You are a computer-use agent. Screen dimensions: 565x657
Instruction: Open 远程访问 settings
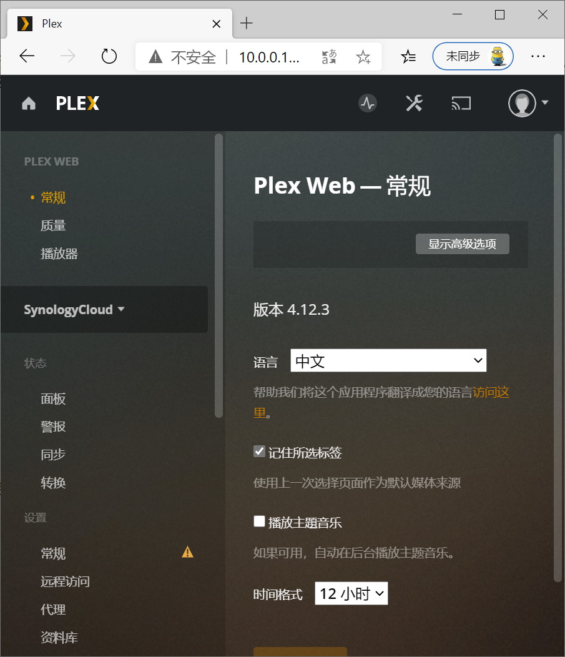click(x=65, y=581)
